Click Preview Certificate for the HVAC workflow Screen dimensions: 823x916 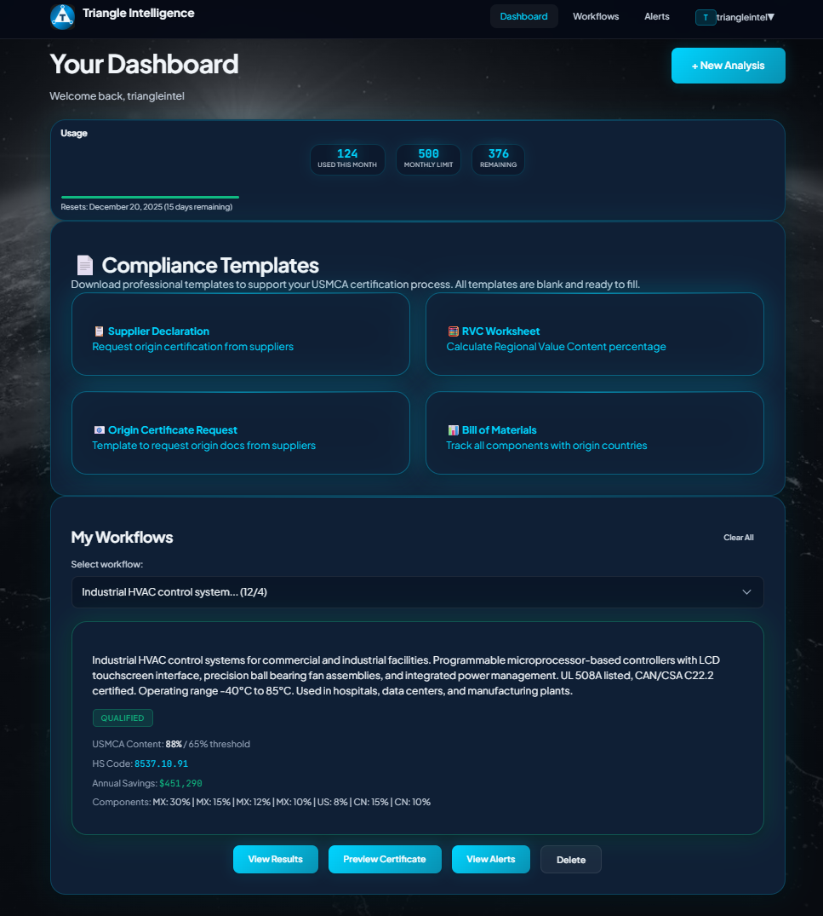pyautogui.click(x=385, y=859)
